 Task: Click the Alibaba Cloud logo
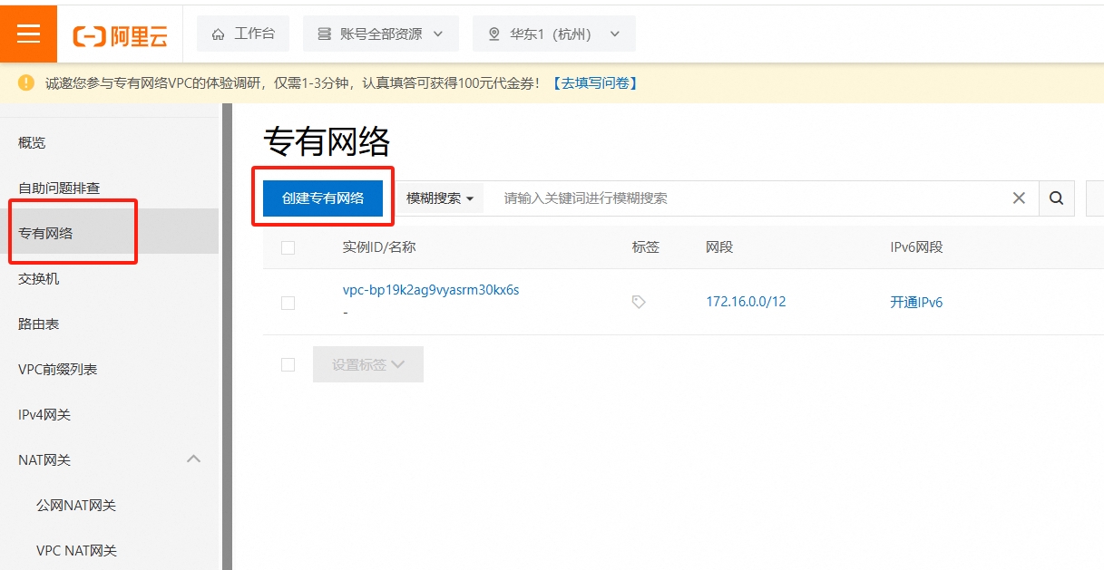pyautogui.click(x=121, y=35)
